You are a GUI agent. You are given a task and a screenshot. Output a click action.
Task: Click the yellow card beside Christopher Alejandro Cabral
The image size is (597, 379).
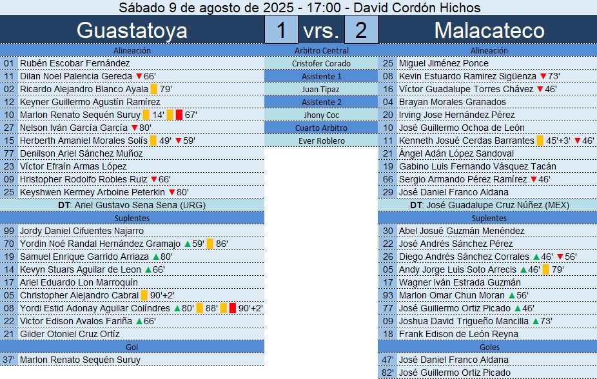pos(144,295)
